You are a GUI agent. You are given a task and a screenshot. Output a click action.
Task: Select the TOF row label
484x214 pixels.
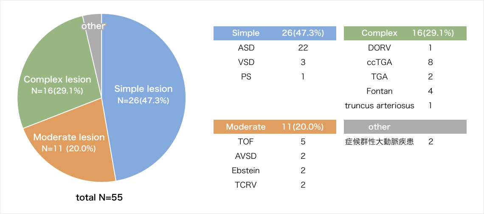coord(246,141)
